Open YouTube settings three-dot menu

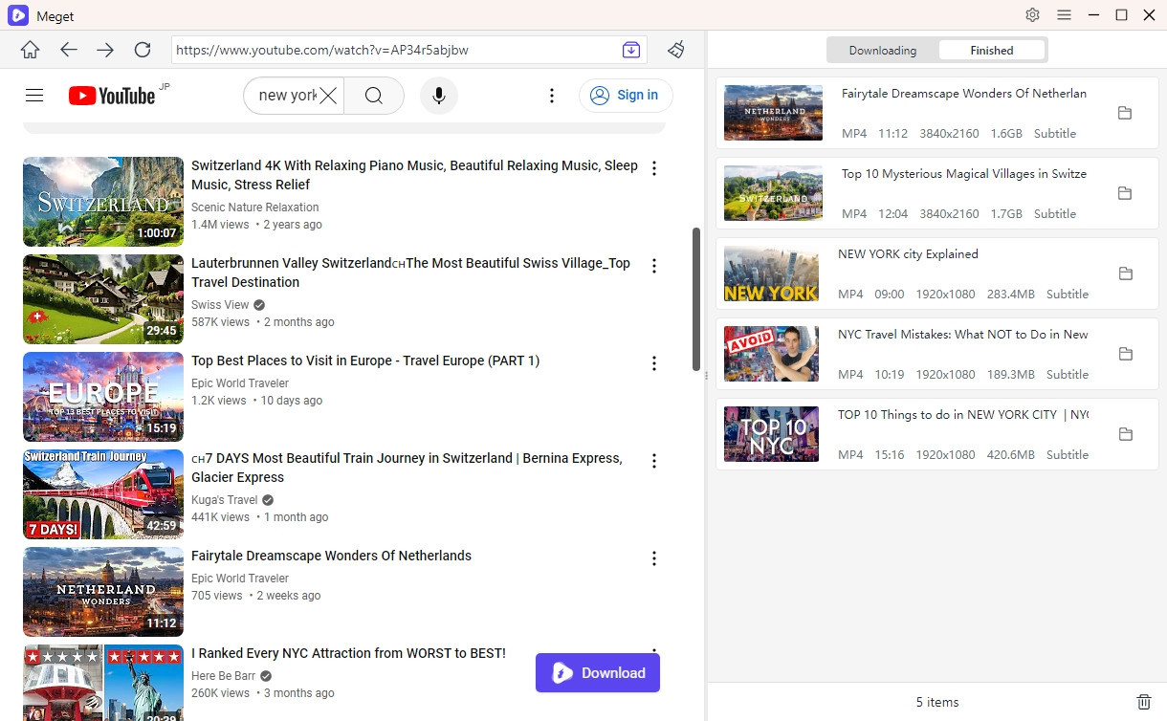click(552, 96)
